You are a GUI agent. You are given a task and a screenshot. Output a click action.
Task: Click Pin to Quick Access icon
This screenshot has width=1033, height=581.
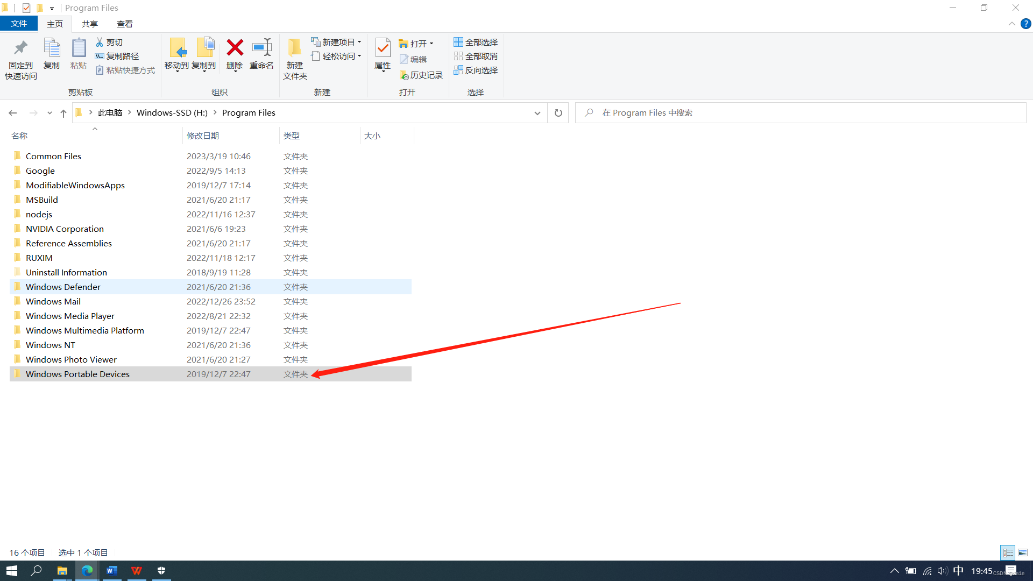(20, 48)
